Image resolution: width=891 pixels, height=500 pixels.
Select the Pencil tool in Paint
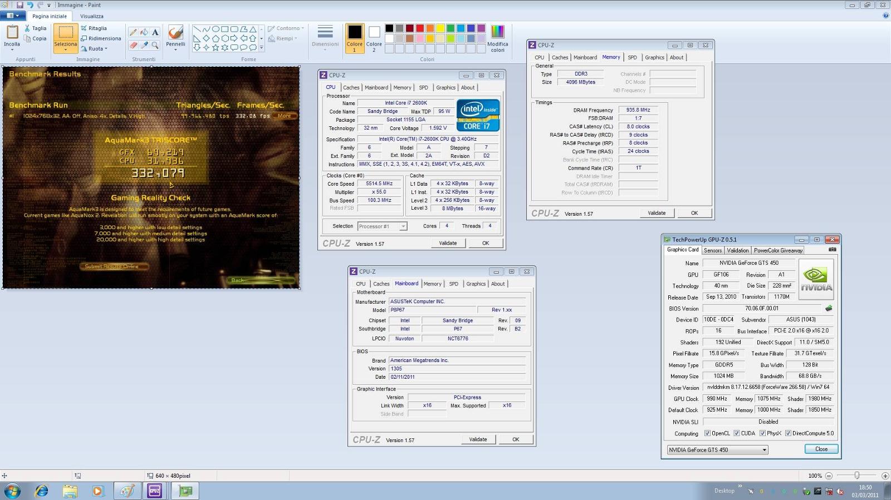tap(133, 32)
